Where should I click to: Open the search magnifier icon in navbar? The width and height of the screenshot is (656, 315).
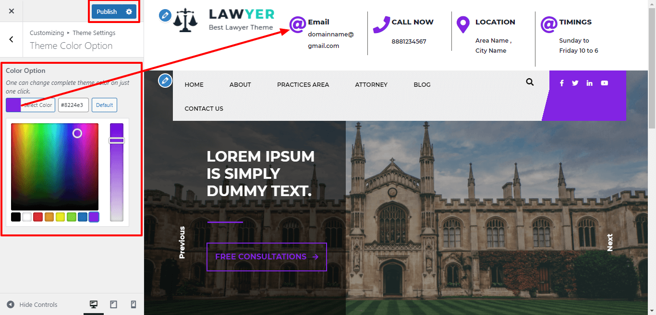(530, 82)
